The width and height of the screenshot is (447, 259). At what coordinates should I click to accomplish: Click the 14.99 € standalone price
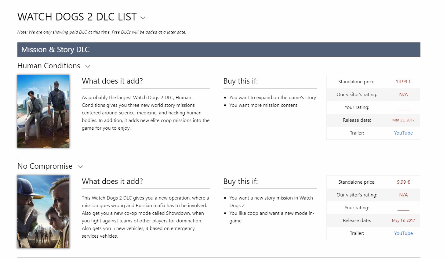[x=403, y=82]
